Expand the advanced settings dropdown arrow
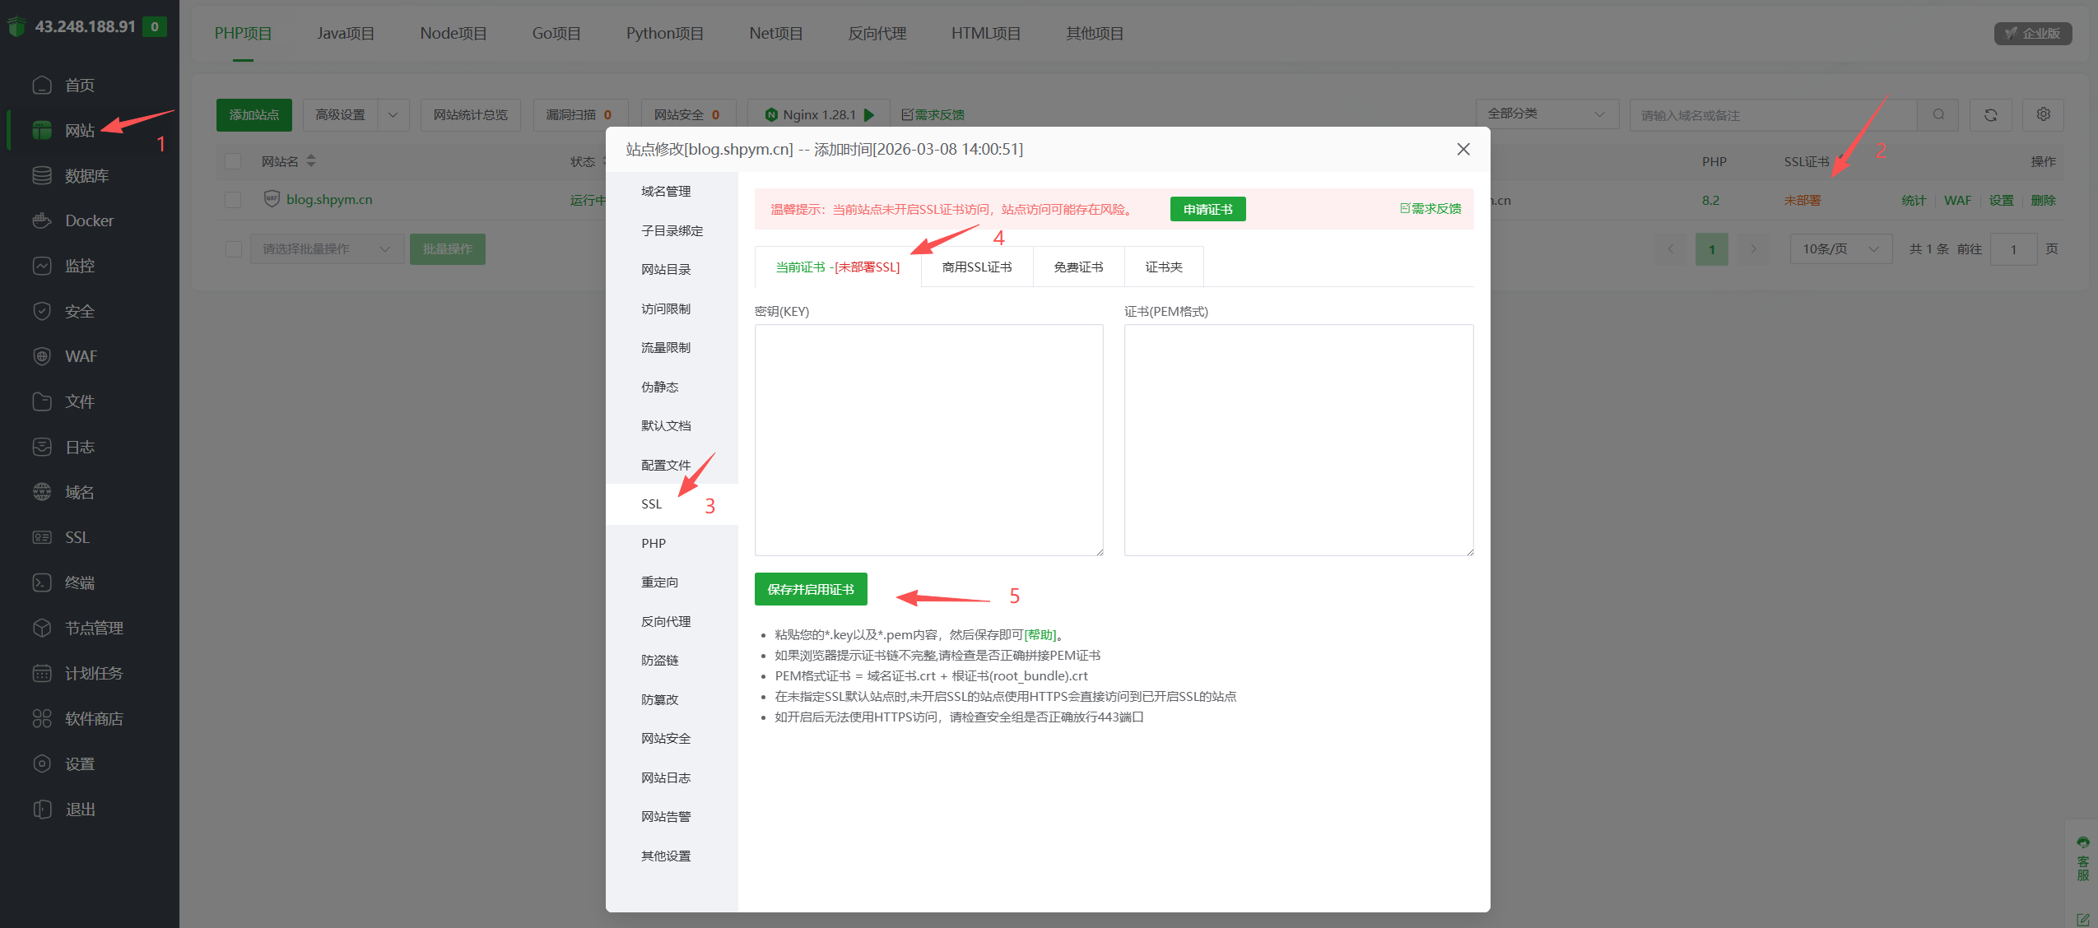The width and height of the screenshot is (2098, 928). (393, 115)
